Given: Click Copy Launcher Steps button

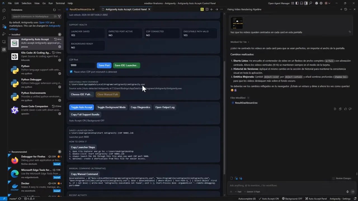Looking at the screenshot, I should coord(83,147).
